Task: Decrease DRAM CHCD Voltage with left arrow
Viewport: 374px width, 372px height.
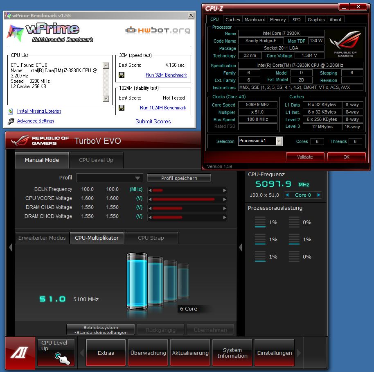Action: pyautogui.click(x=150, y=218)
